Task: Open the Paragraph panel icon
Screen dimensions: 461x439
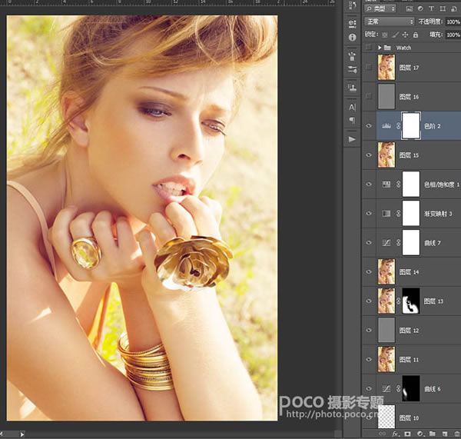Action: 352,120
